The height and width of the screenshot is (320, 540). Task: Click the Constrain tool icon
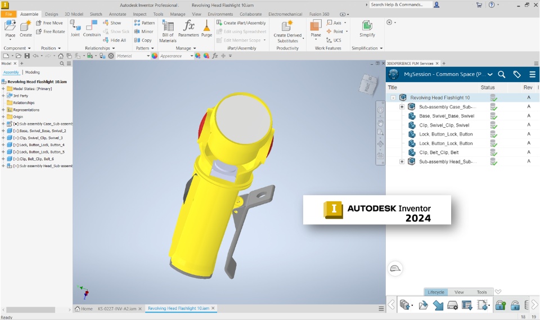point(92,25)
